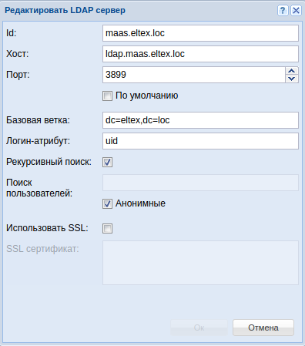
Task: Close the LDAP server dialog with X icon
Action: 296,11
